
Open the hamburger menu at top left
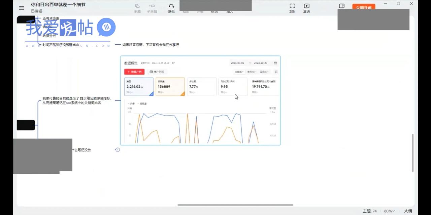pos(22,8)
